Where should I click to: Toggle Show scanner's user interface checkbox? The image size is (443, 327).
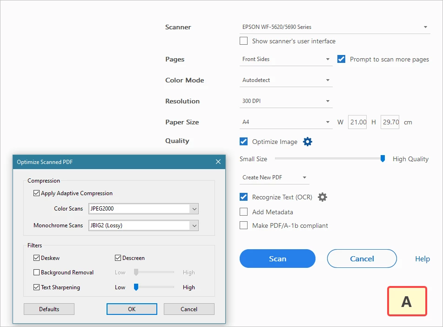tap(243, 41)
